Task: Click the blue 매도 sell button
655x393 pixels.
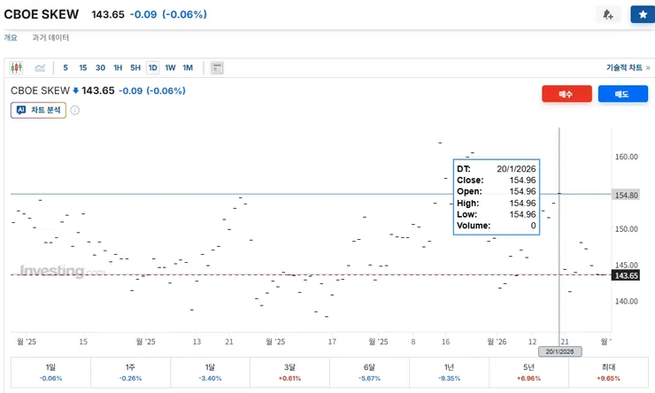Action: click(x=623, y=94)
